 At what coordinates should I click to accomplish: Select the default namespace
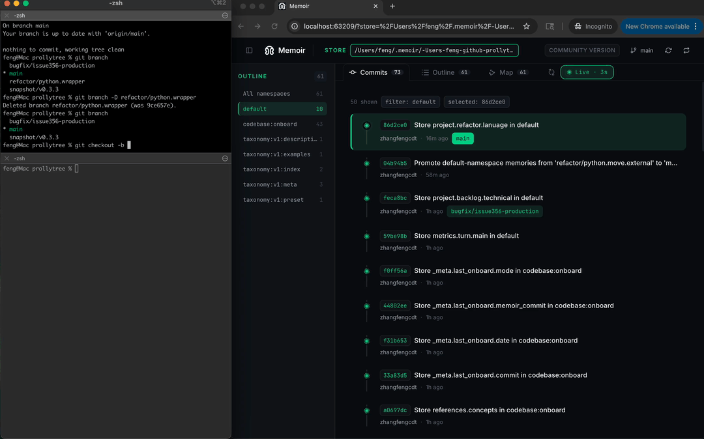coord(282,109)
